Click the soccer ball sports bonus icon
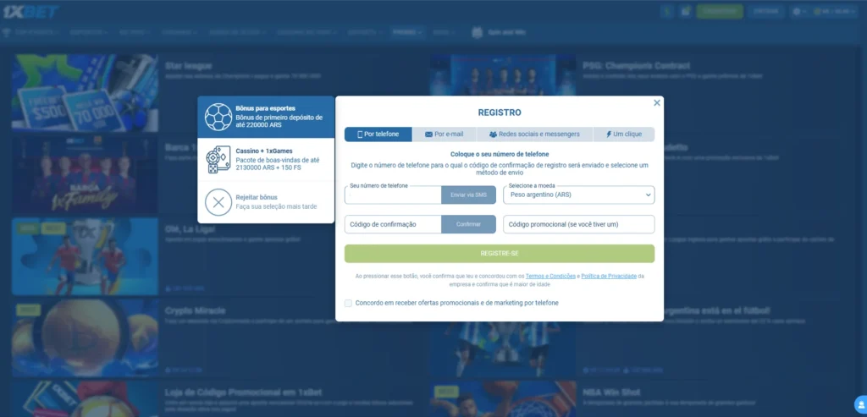Image resolution: width=867 pixels, height=417 pixels. 218,117
